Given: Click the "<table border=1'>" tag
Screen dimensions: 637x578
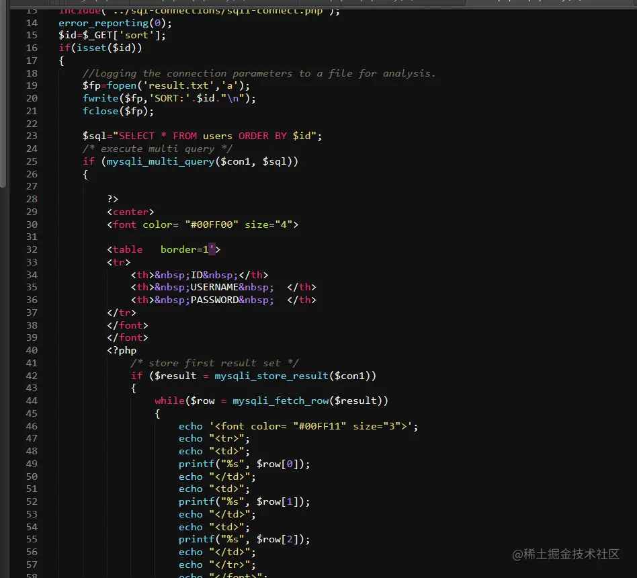Looking at the screenshot, I should [163, 249].
